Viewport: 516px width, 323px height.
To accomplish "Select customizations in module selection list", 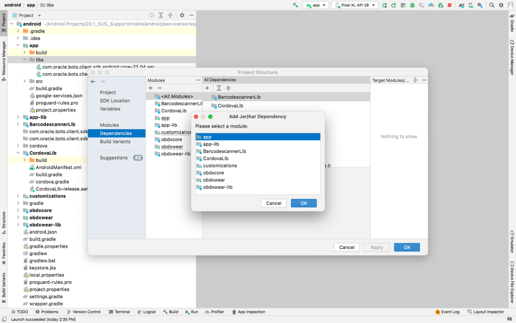I will [258, 165].
